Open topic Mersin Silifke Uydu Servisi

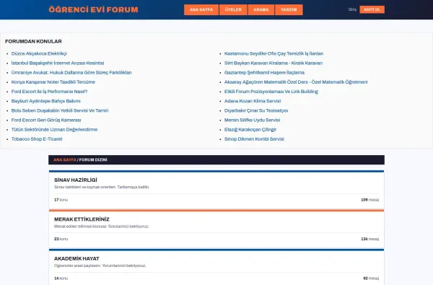coord(252,120)
